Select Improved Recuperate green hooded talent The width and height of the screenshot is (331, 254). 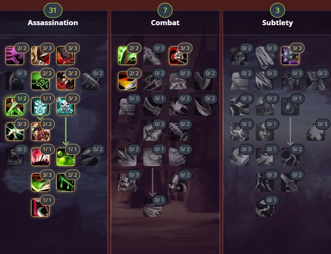[x=127, y=55]
